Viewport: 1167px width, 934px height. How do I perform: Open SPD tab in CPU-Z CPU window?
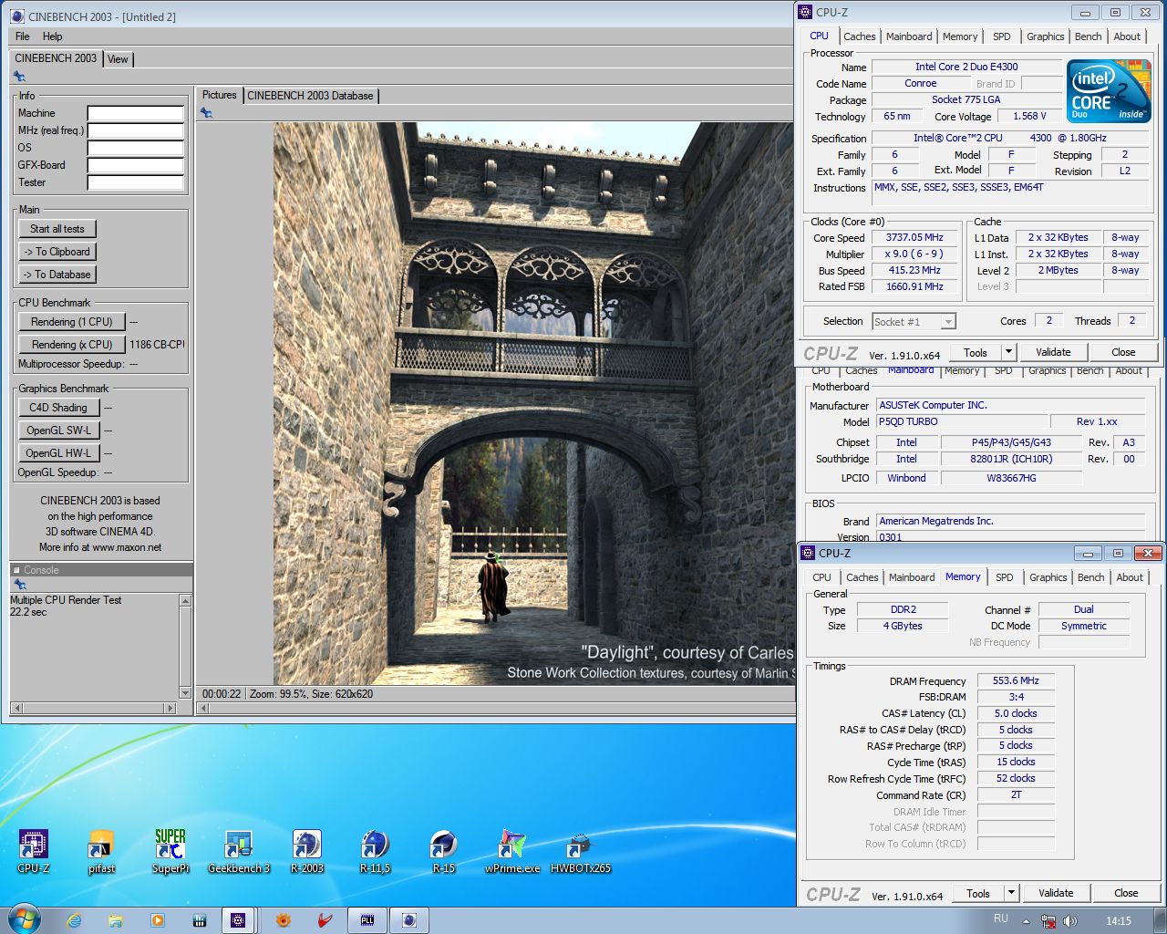[1001, 36]
